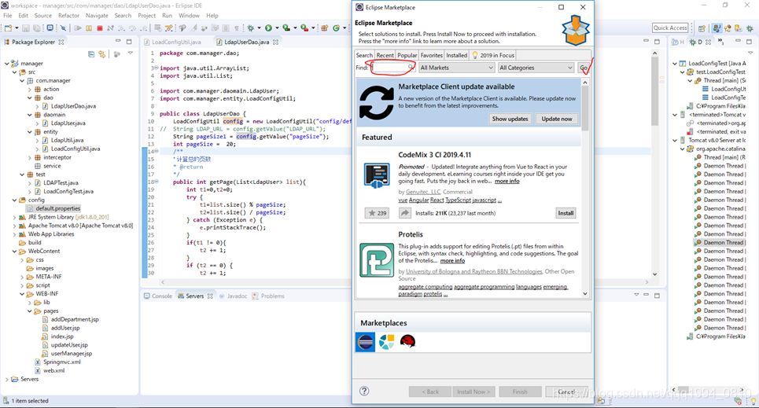Click the Coverage launch icon
Screen dimensions: 759x408
tap(286, 28)
